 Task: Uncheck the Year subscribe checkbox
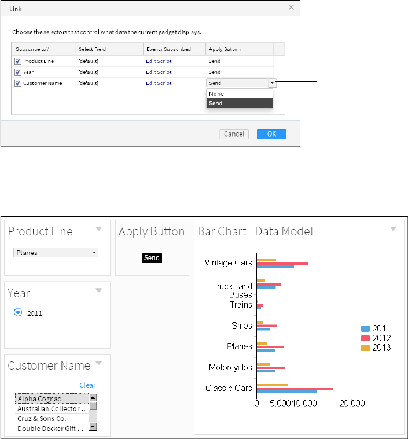(18, 72)
